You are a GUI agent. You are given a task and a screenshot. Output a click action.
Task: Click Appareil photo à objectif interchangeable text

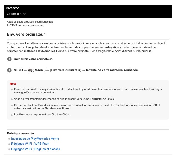(30, 22)
